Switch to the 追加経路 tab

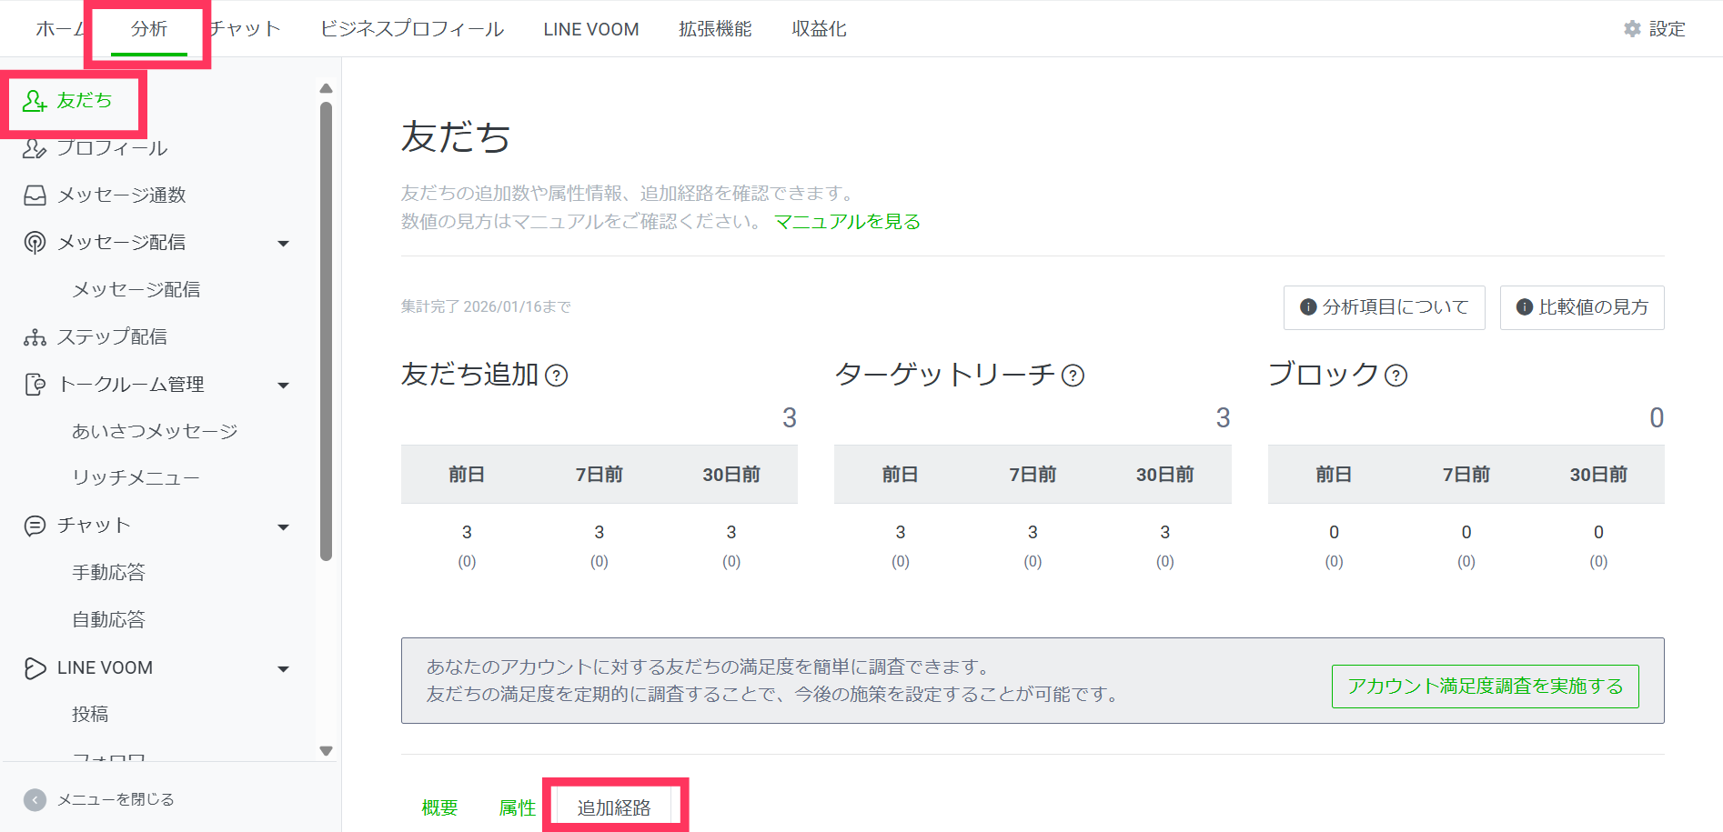[614, 807]
